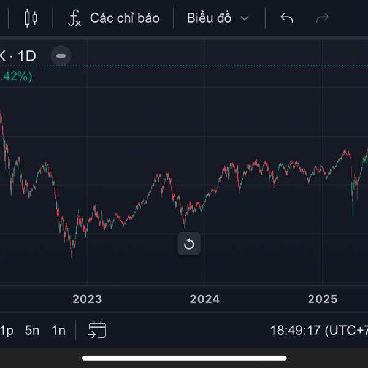
Task: Collapse the legend with minus button
Action: pyautogui.click(x=61, y=56)
